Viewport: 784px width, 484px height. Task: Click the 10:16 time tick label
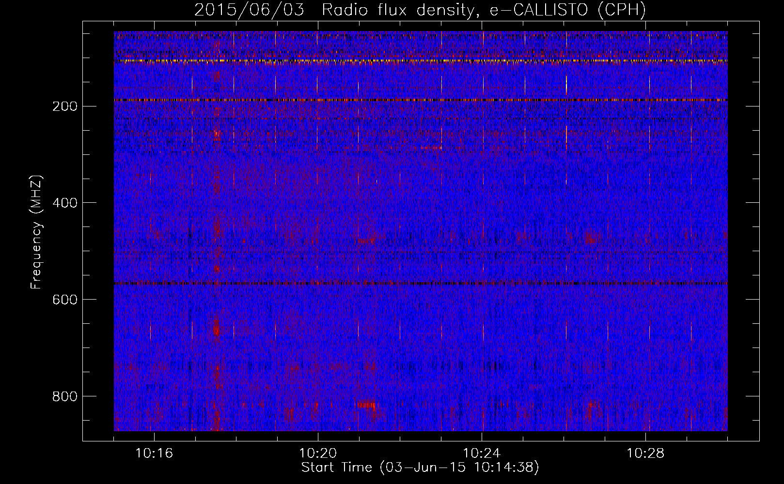(x=154, y=454)
